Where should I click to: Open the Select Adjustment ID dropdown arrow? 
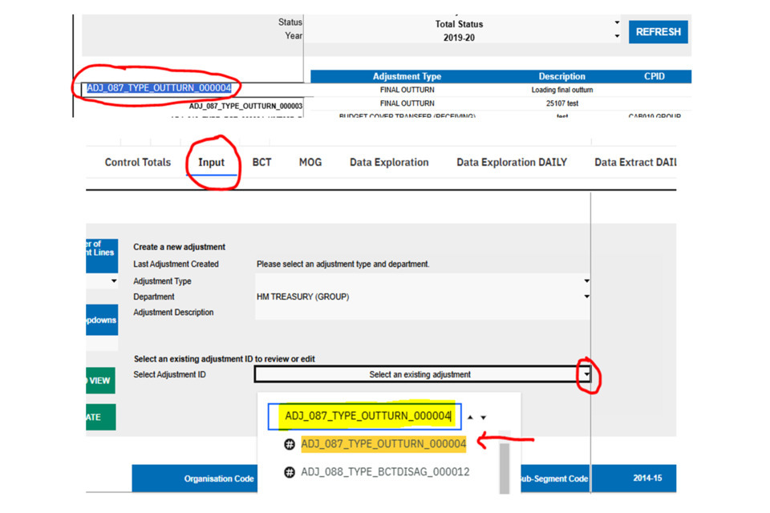point(587,374)
